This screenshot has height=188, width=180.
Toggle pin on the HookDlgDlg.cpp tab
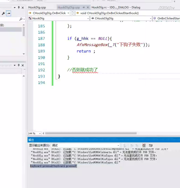84,7
